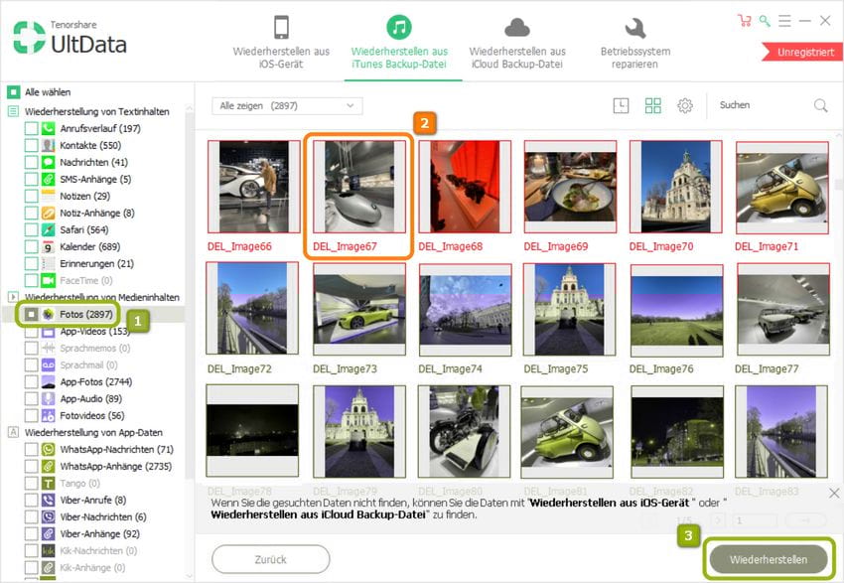The image size is (844, 583).
Task: Click the search magnifier icon
Action: click(x=820, y=105)
